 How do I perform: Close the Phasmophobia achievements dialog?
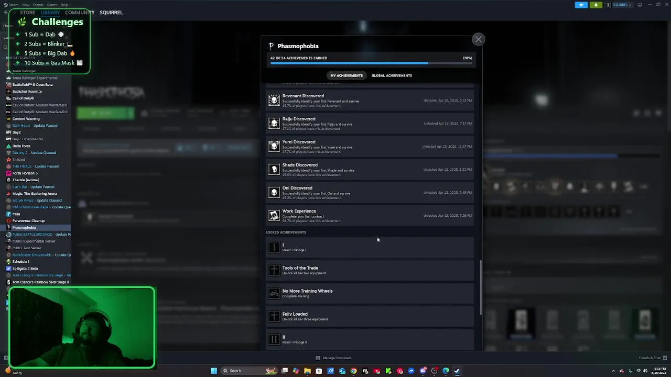point(478,39)
